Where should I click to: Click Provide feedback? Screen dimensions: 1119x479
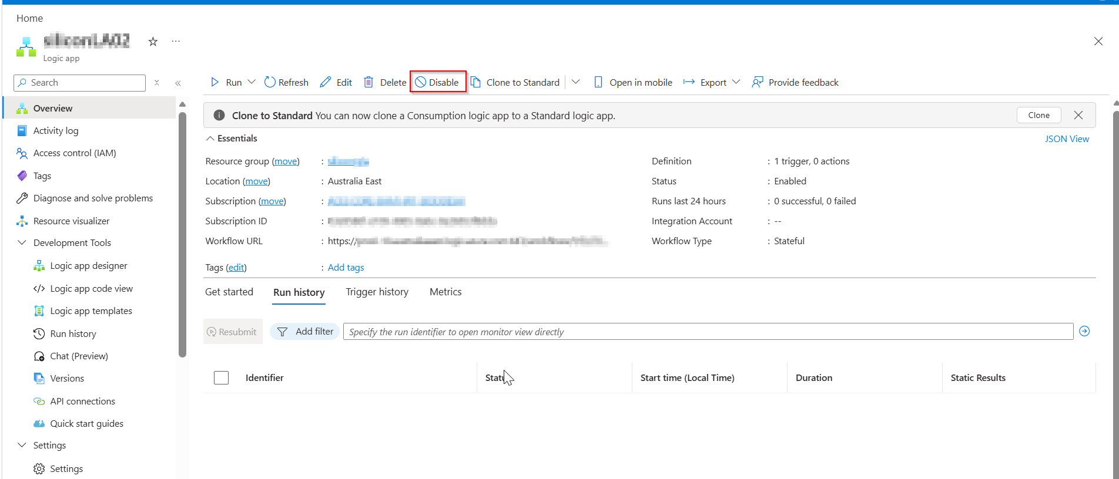click(x=795, y=82)
